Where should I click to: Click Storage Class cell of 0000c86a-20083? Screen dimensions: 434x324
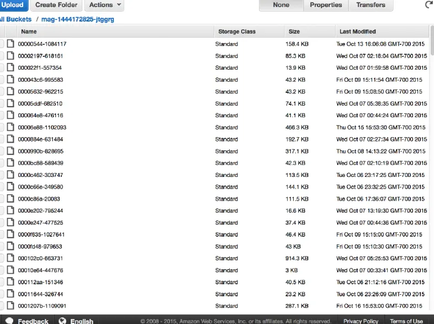point(226,198)
